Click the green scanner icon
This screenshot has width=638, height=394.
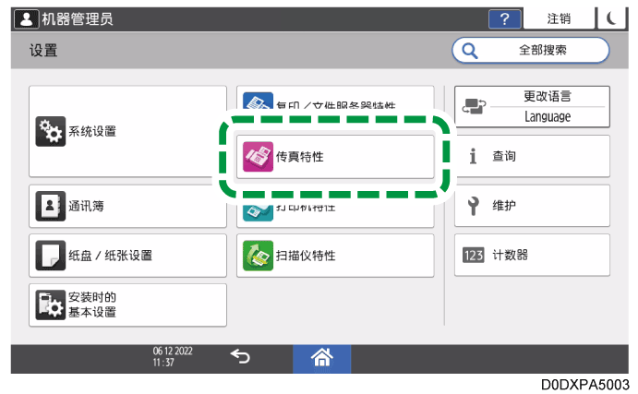tap(258, 256)
